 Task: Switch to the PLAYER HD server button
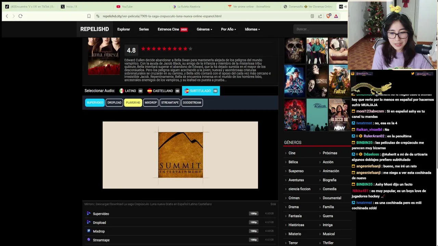133,102
